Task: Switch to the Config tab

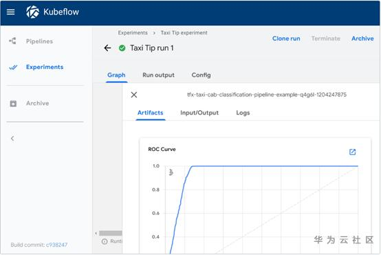Action: tap(201, 75)
